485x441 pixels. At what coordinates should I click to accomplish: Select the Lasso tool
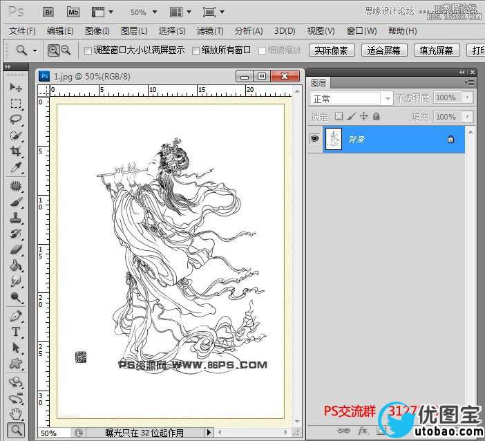click(x=15, y=120)
